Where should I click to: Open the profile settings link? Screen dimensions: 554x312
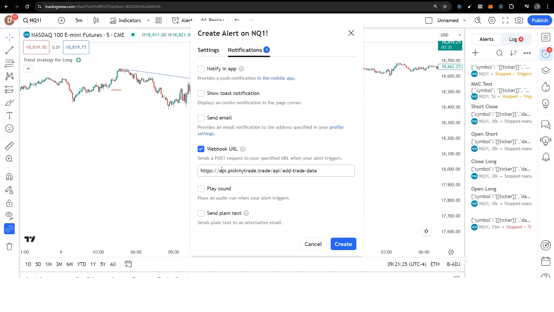click(270, 131)
